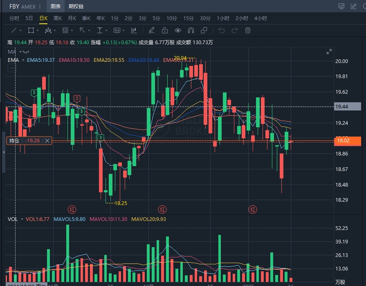Open the EMA indicator dropdown arrow
The width and height of the screenshot is (366, 286).
pos(23,60)
